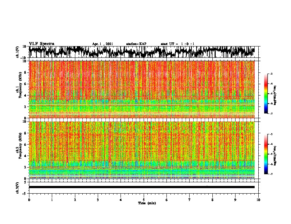
Task: Select the date text "Apr. 1, 2021"
Action: click(x=103, y=44)
